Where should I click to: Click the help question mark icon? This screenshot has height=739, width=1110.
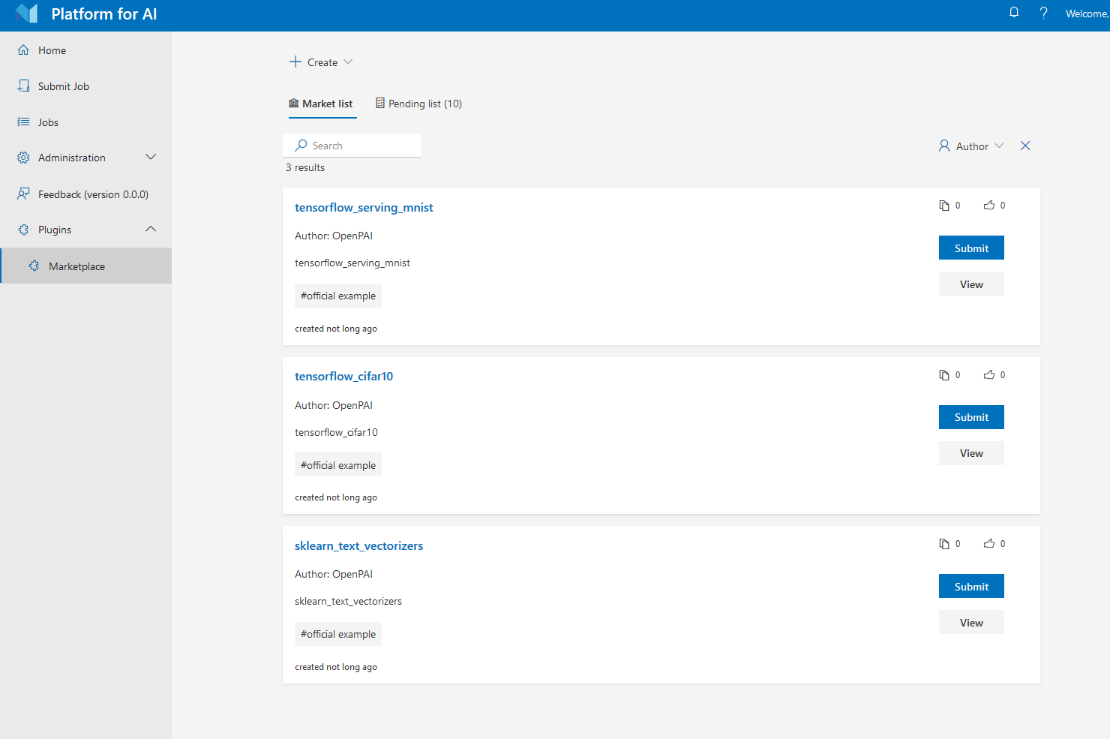click(1043, 13)
